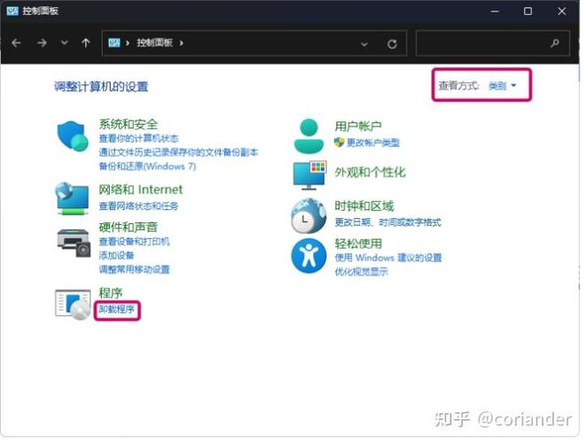The width and height of the screenshot is (586, 443).
Task: Click the Ease of Access icon
Action: [x=309, y=256]
